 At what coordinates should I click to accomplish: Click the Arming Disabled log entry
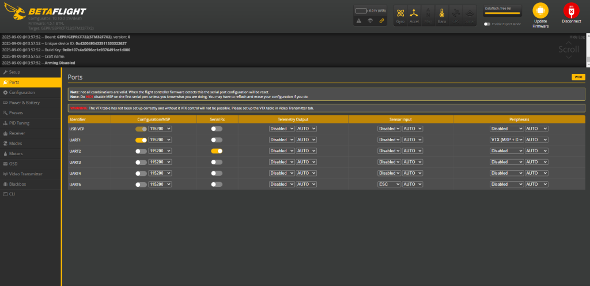(39, 63)
